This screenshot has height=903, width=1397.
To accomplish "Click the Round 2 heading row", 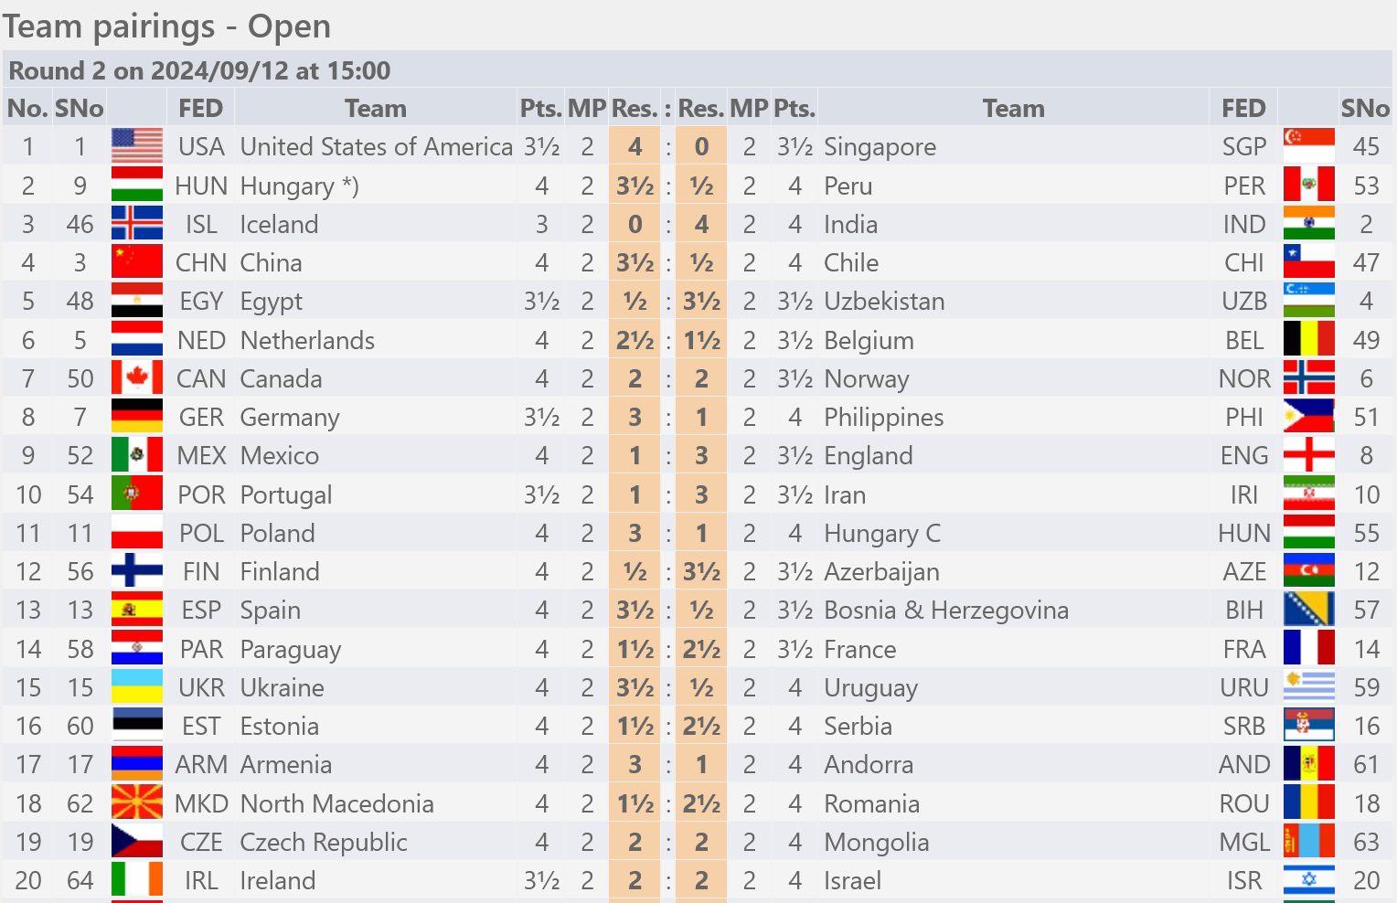I will click(x=698, y=69).
